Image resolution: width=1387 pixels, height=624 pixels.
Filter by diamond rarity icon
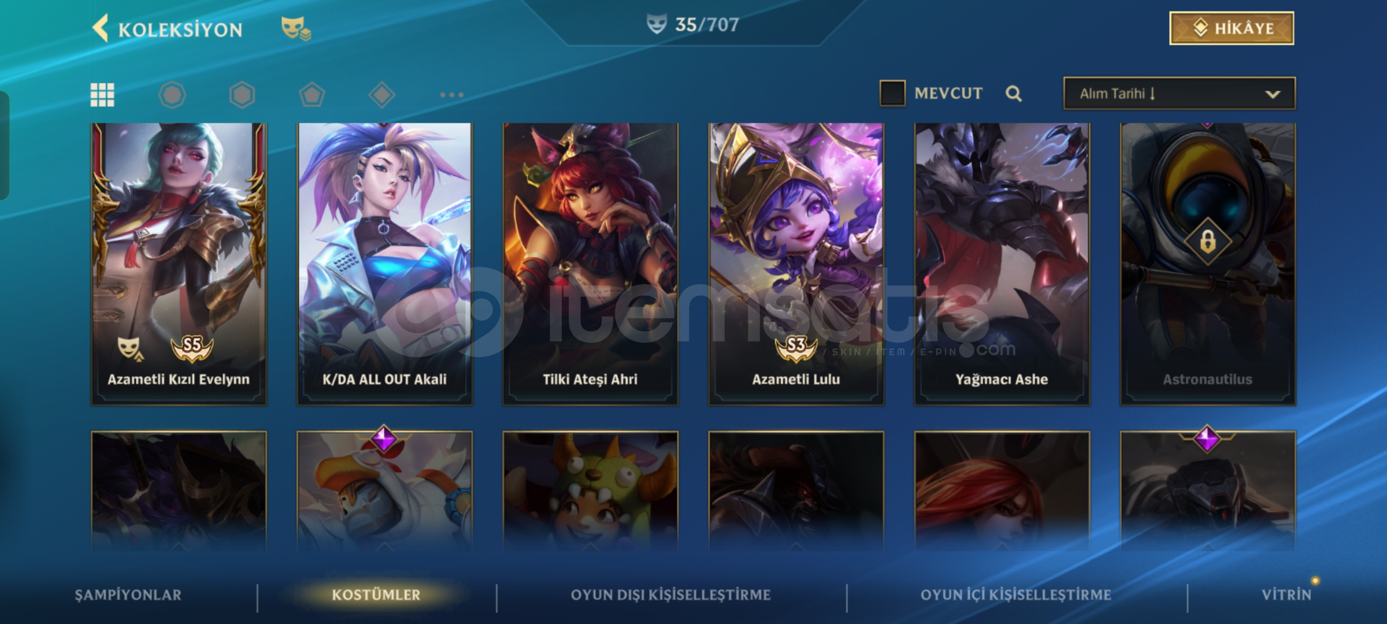click(382, 95)
